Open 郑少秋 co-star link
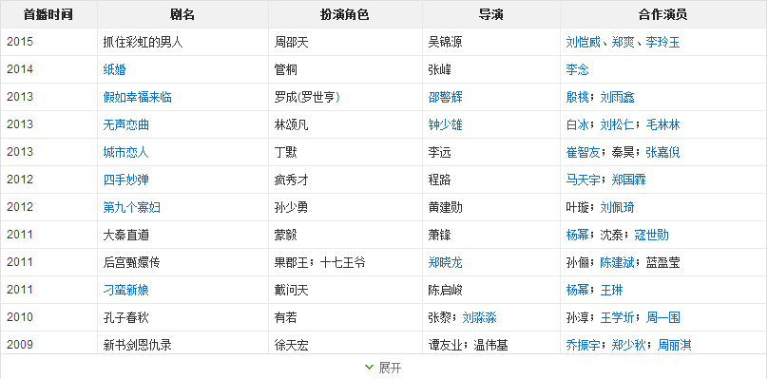Viewport: 768px width, 379px height. click(629, 345)
